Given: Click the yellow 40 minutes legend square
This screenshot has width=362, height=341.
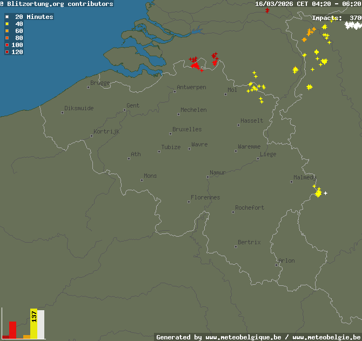Looking at the screenshot, I should coord(7,24).
